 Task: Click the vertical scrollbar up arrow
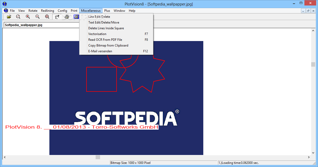tap(313, 31)
